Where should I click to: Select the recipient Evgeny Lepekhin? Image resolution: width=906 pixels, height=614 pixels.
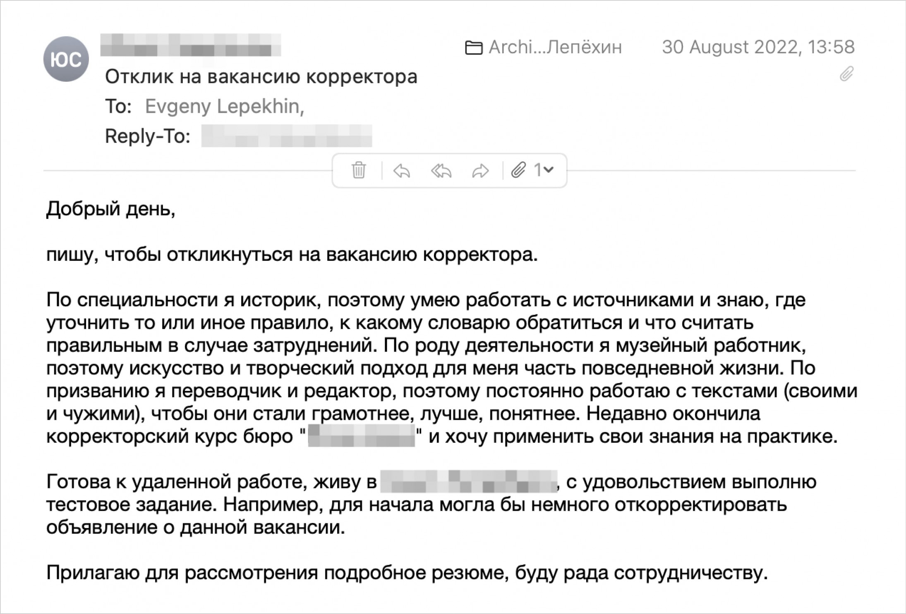click(224, 107)
